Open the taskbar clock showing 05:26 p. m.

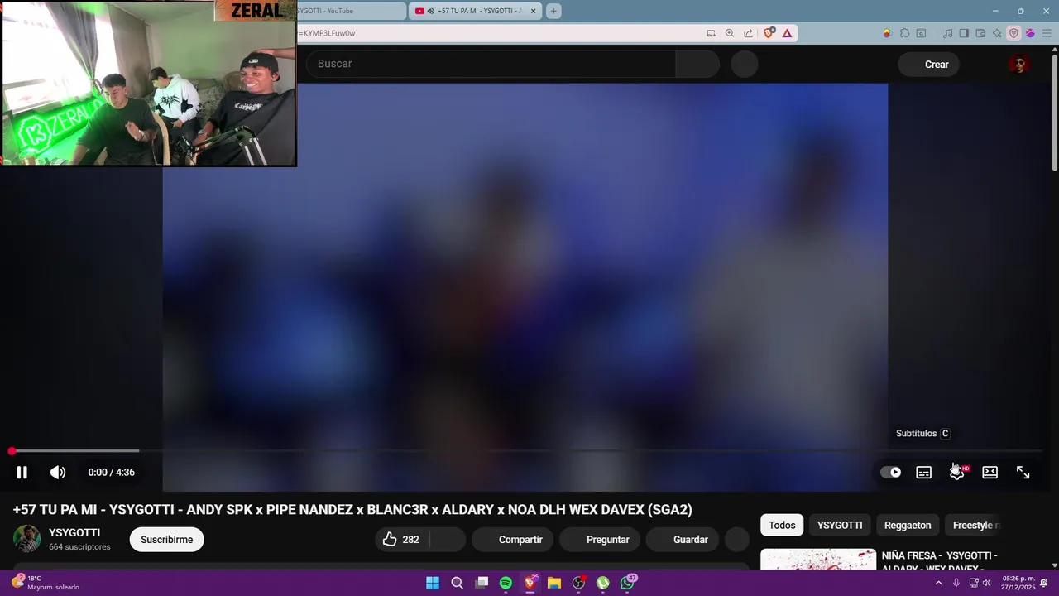pos(1018,583)
